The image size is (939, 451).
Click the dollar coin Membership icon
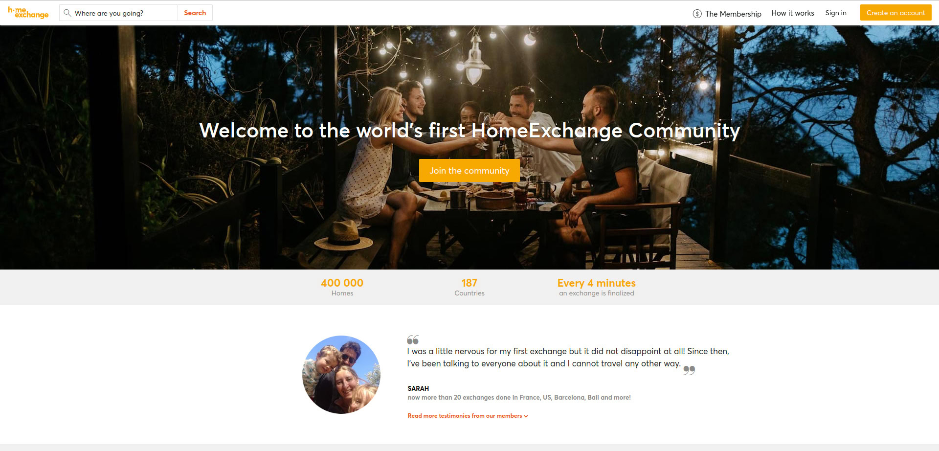697,14
